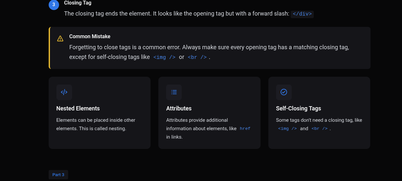Viewport: 402px width, 181px height.
Task: Click the <br /> code in Common Mistake box
Action: (197, 57)
